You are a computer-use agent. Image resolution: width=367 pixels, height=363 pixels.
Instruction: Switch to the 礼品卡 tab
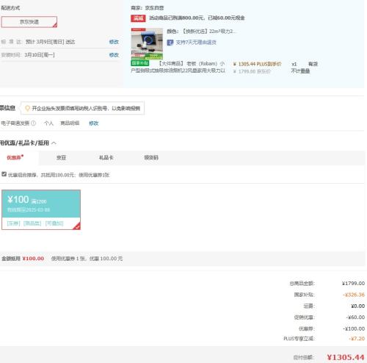click(x=106, y=157)
